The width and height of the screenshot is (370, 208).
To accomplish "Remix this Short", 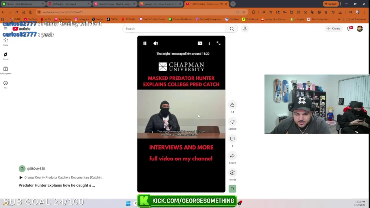I will pos(232,173).
